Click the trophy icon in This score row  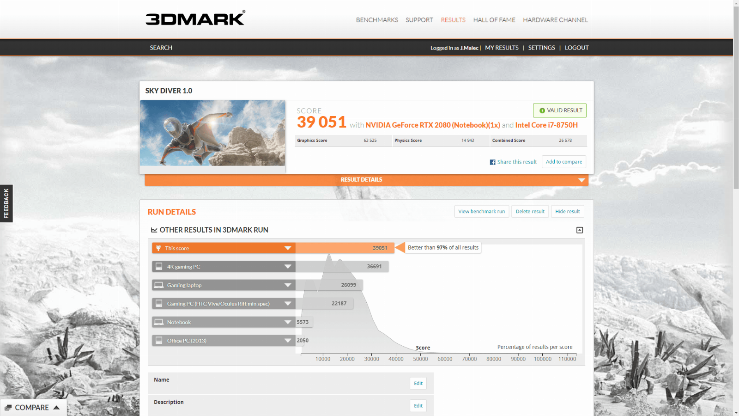tap(158, 248)
